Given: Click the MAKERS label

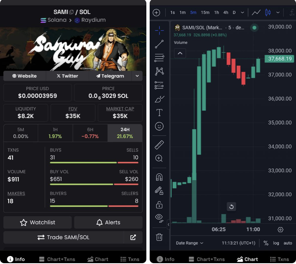Looking at the screenshot, I should [x=16, y=193].
